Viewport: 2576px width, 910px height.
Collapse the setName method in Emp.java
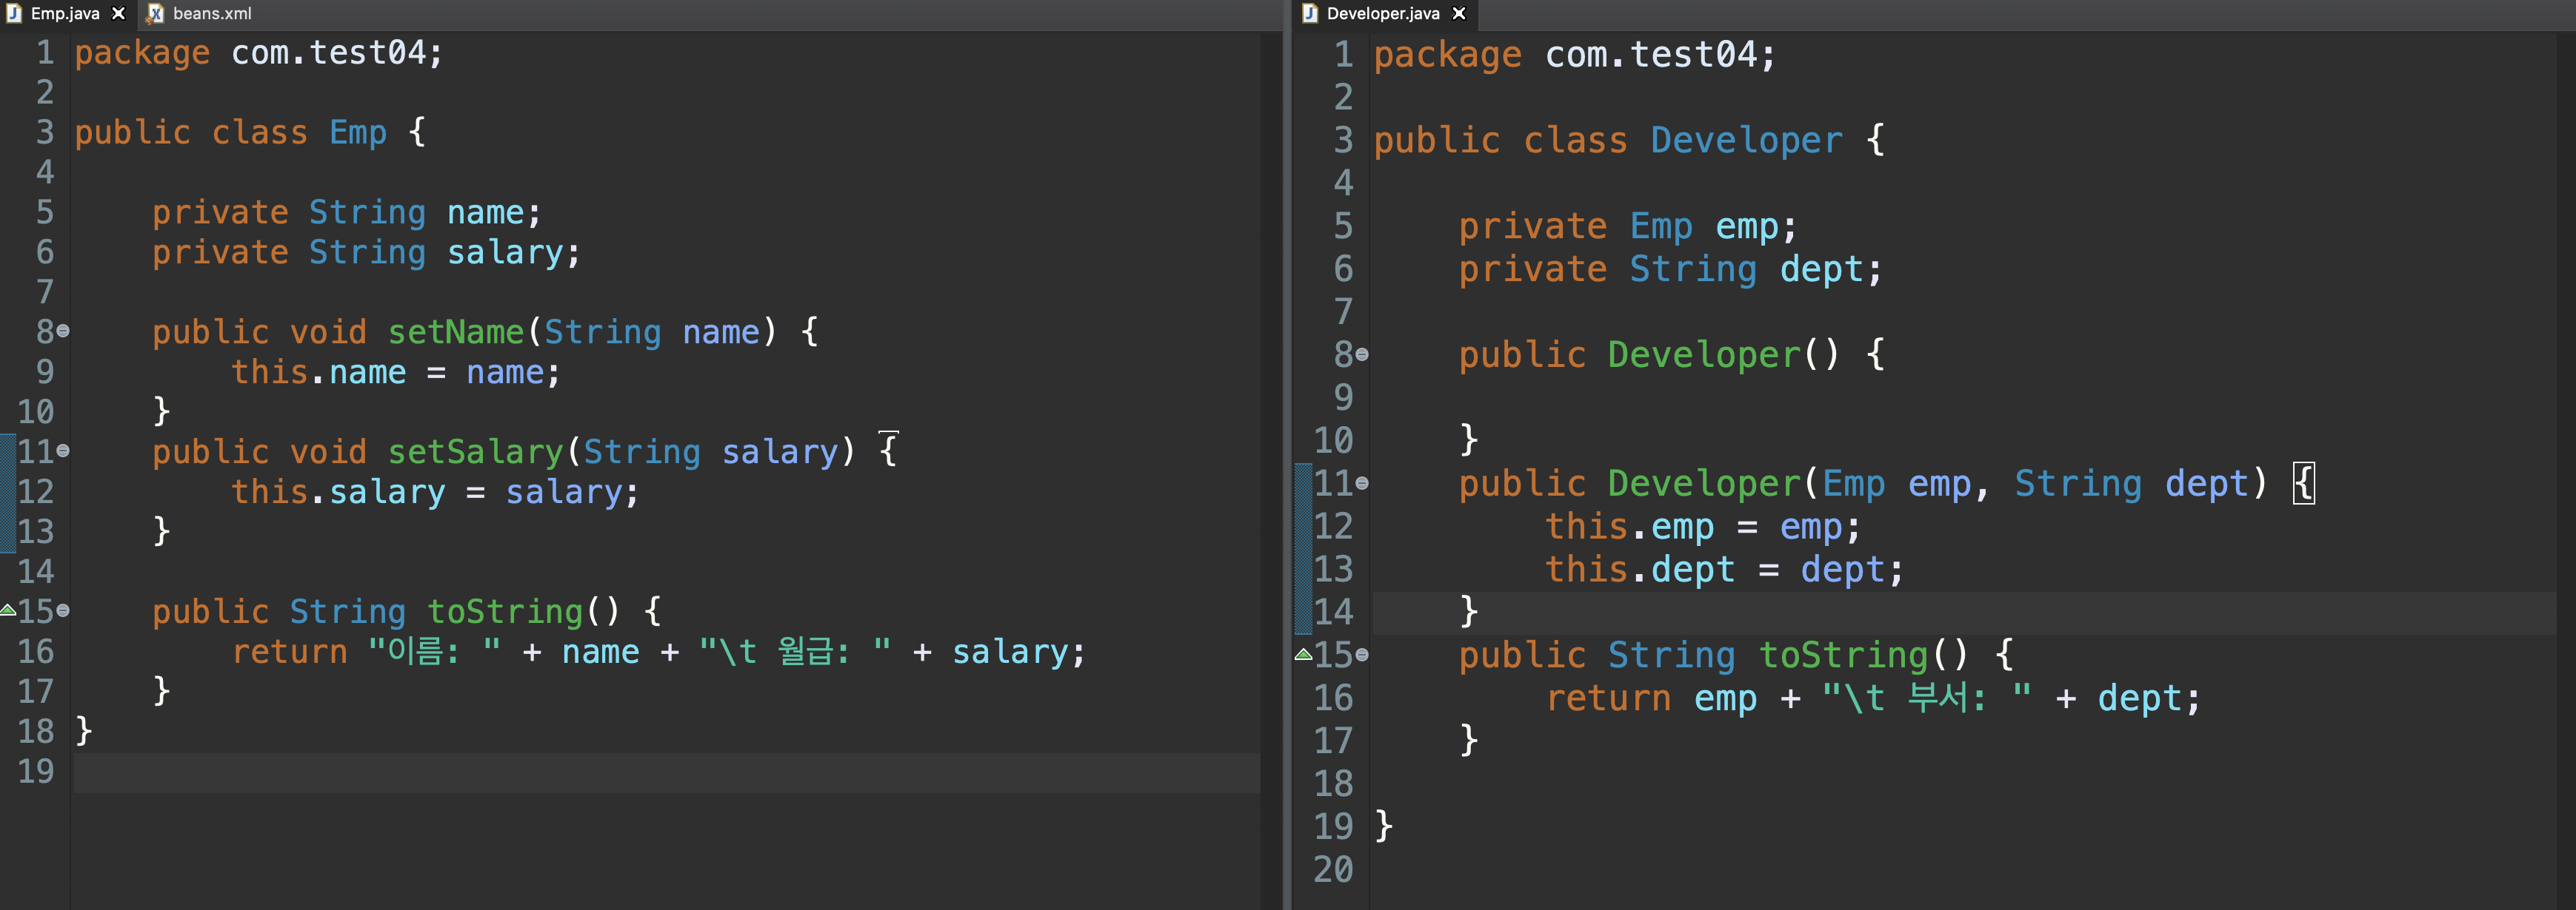63,331
